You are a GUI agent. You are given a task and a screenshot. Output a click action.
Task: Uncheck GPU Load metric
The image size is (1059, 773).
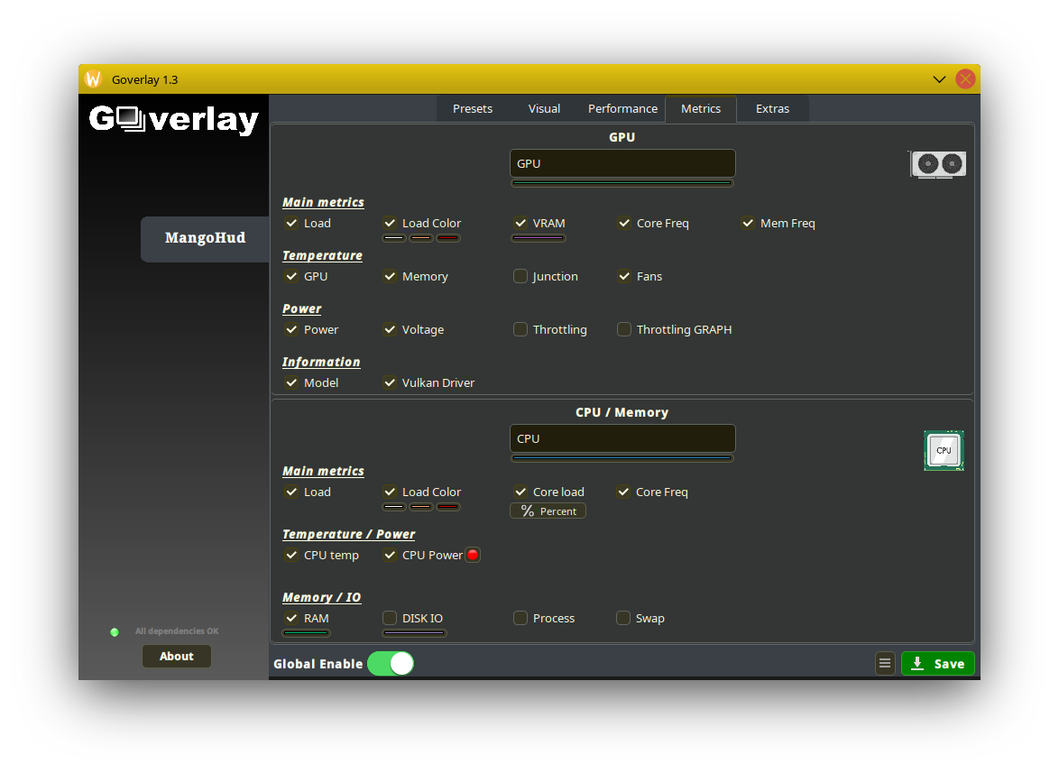point(291,223)
